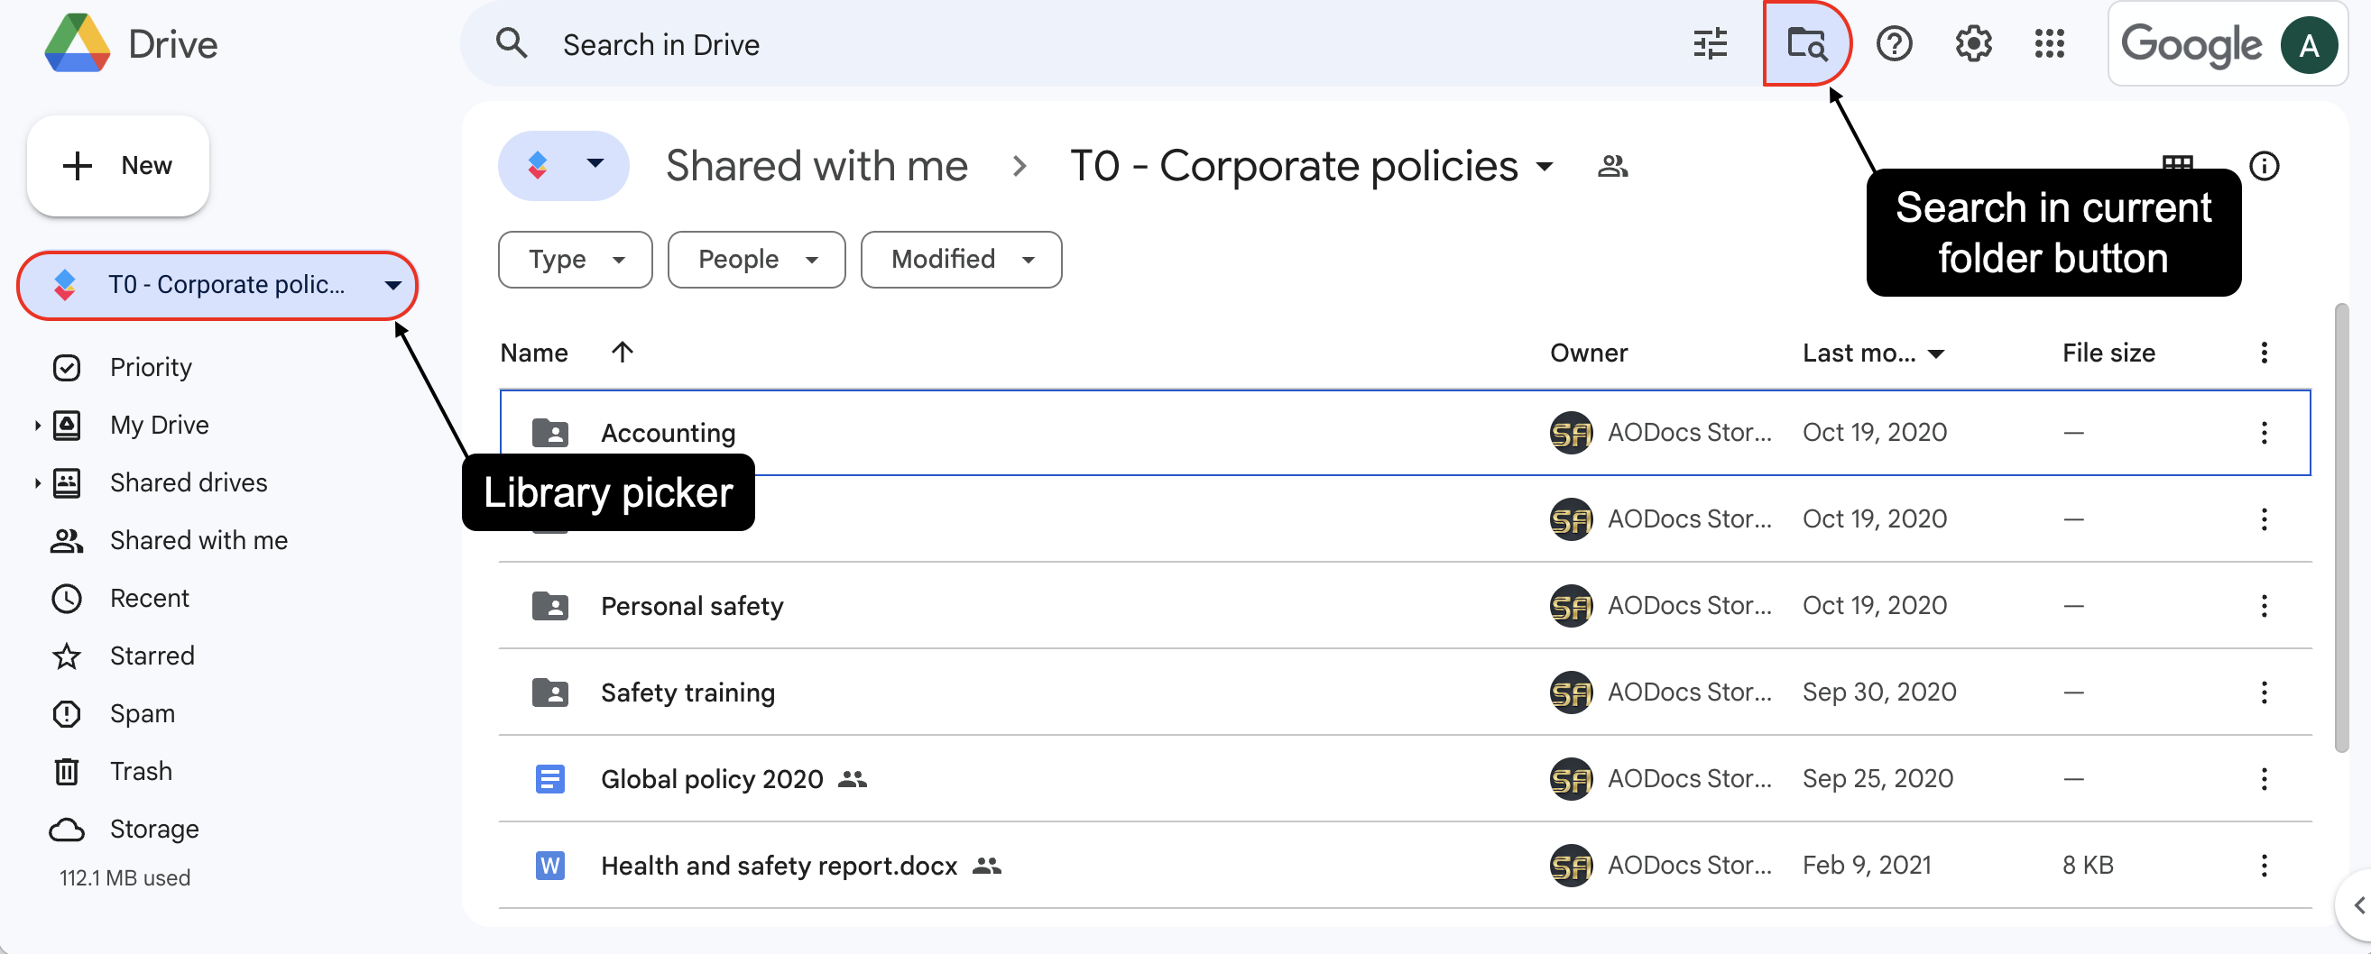Select Personal safety folder name
Image resolution: width=2371 pixels, height=954 pixels.
[x=692, y=605]
